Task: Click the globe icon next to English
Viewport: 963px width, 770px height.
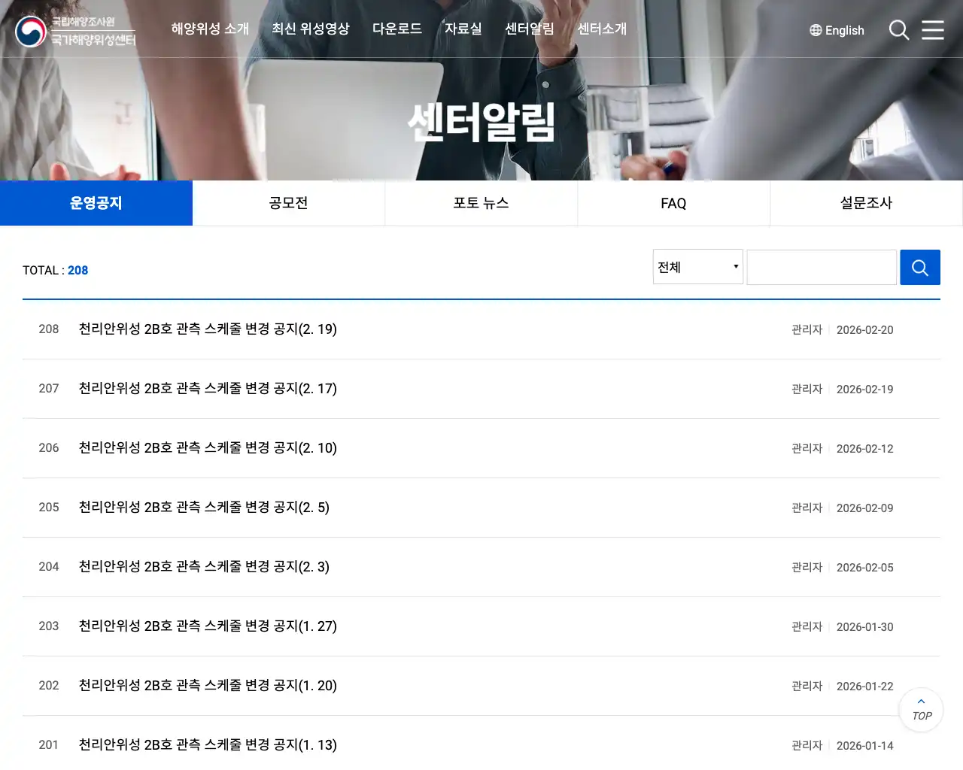Action: (x=815, y=30)
